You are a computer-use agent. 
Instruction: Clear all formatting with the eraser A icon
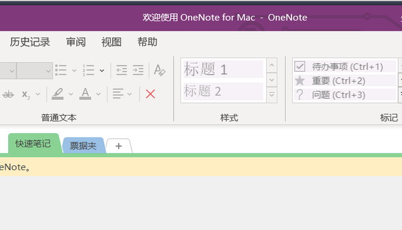coord(160,70)
